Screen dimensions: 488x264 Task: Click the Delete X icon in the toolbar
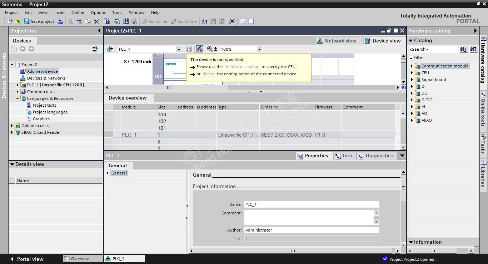pyautogui.click(x=96, y=21)
